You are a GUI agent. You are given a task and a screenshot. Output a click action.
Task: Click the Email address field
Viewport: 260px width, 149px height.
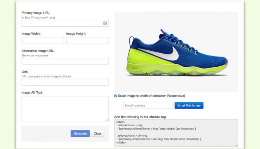(149, 105)
